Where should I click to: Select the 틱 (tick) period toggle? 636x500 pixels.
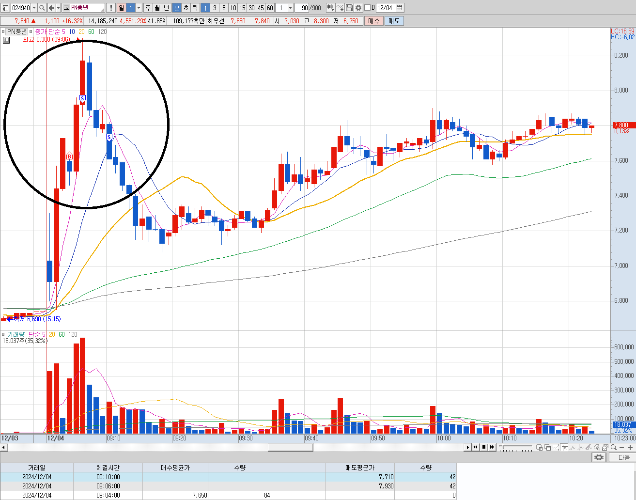pyautogui.click(x=195, y=8)
